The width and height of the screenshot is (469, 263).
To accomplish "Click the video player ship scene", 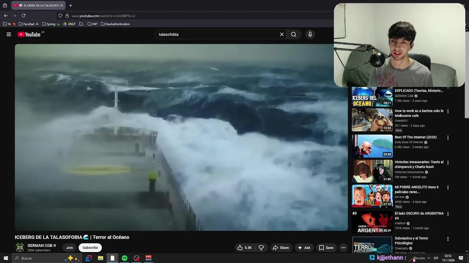I will click(x=181, y=137).
